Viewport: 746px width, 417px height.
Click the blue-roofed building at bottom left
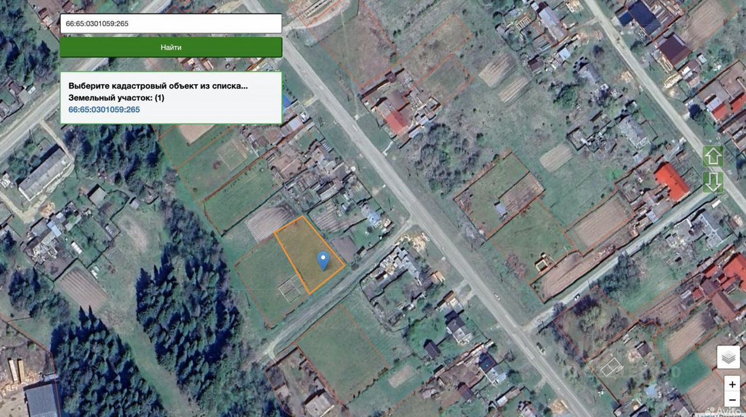(x=42, y=400)
